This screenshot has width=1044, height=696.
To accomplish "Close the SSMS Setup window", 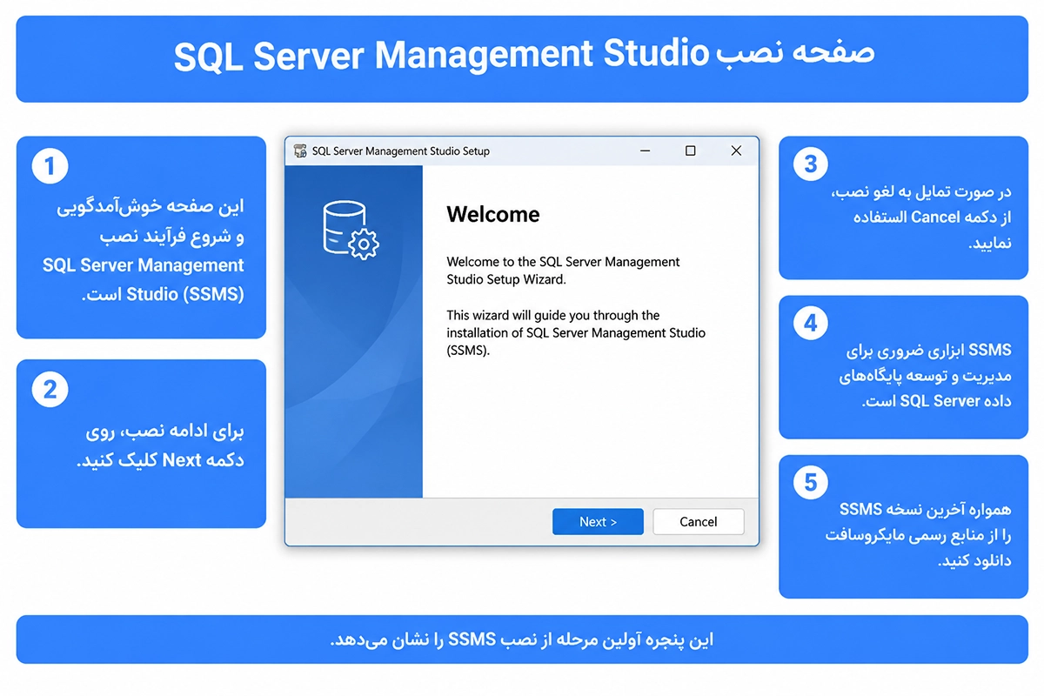I will coord(736,151).
